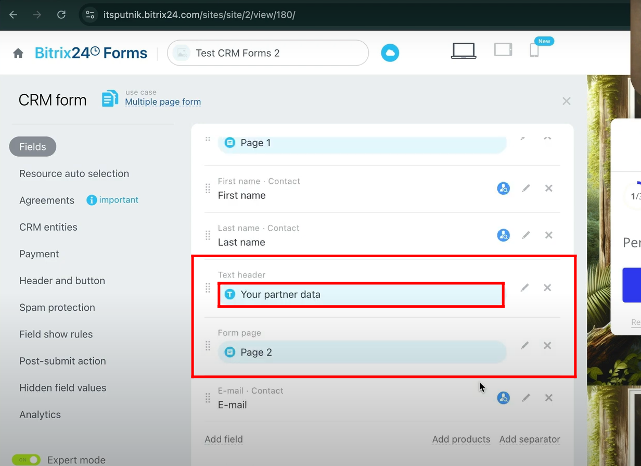641x466 pixels.
Task: Go to home via the house icon
Action: tap(18, 53)
